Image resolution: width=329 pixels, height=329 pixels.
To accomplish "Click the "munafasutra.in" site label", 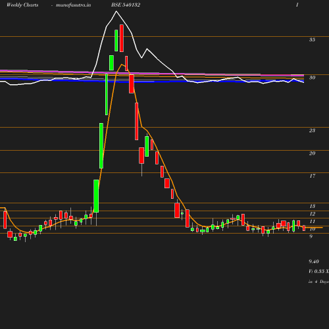I will click(73, 5).
